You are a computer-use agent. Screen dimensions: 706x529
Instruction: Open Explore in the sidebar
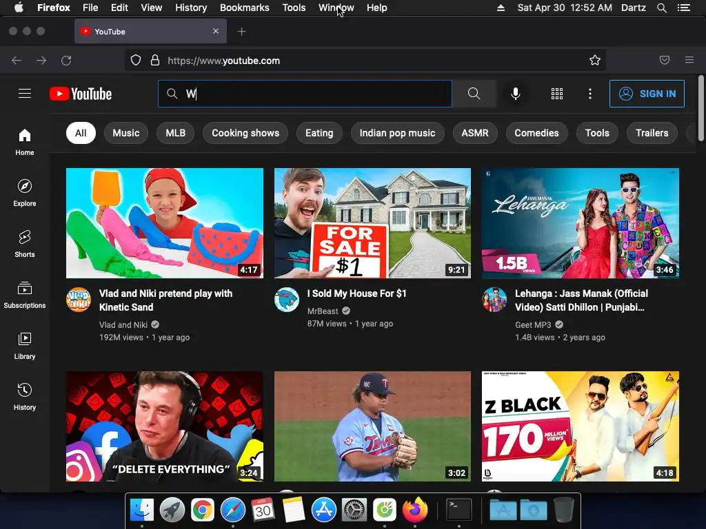coord(25,193)
